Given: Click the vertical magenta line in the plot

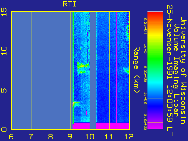Looking at the screenshot, I should [x=117, y=67].
